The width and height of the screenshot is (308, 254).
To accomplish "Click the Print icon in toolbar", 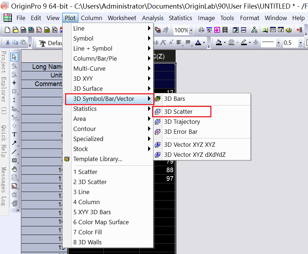I will pos(201,30).
